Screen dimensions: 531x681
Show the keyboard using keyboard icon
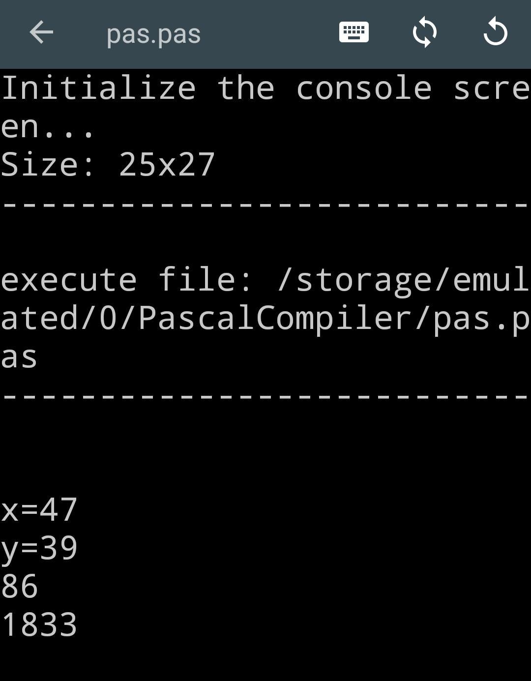(354, 32)
